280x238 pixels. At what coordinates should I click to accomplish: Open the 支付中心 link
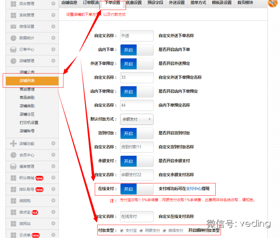pos(194,189)
